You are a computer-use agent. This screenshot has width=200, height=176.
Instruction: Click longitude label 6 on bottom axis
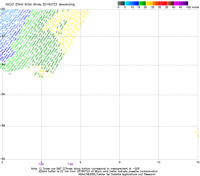click(81, 162)
